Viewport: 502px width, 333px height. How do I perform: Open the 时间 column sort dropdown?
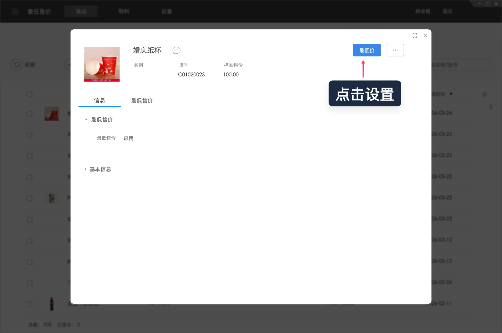(451, 94)
